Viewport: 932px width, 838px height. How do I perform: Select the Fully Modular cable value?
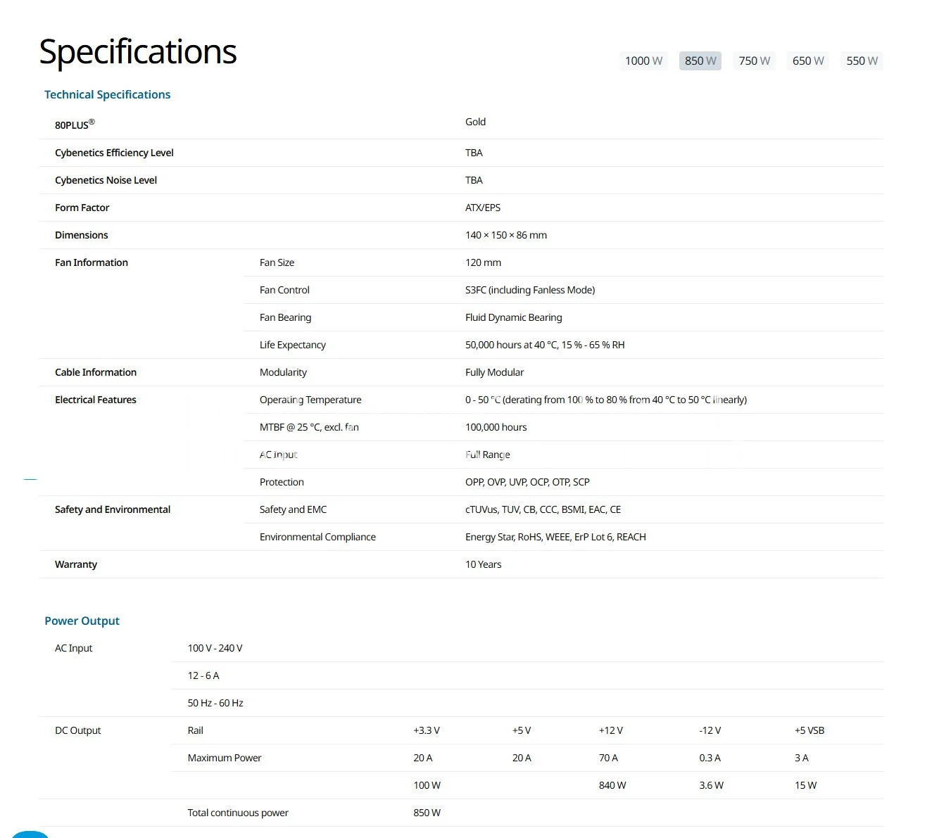click(494, 372)
